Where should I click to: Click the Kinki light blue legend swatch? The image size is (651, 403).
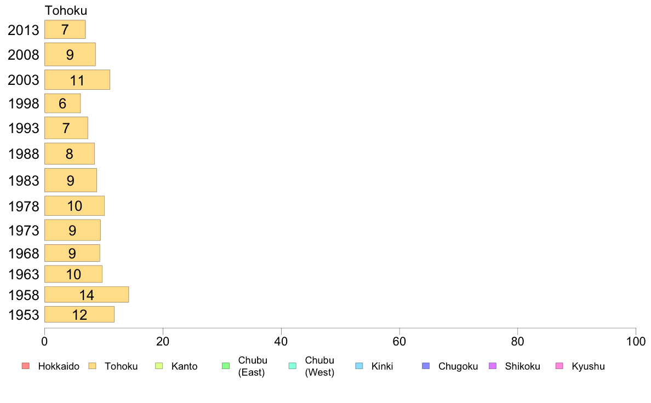[x=359, y=366]
